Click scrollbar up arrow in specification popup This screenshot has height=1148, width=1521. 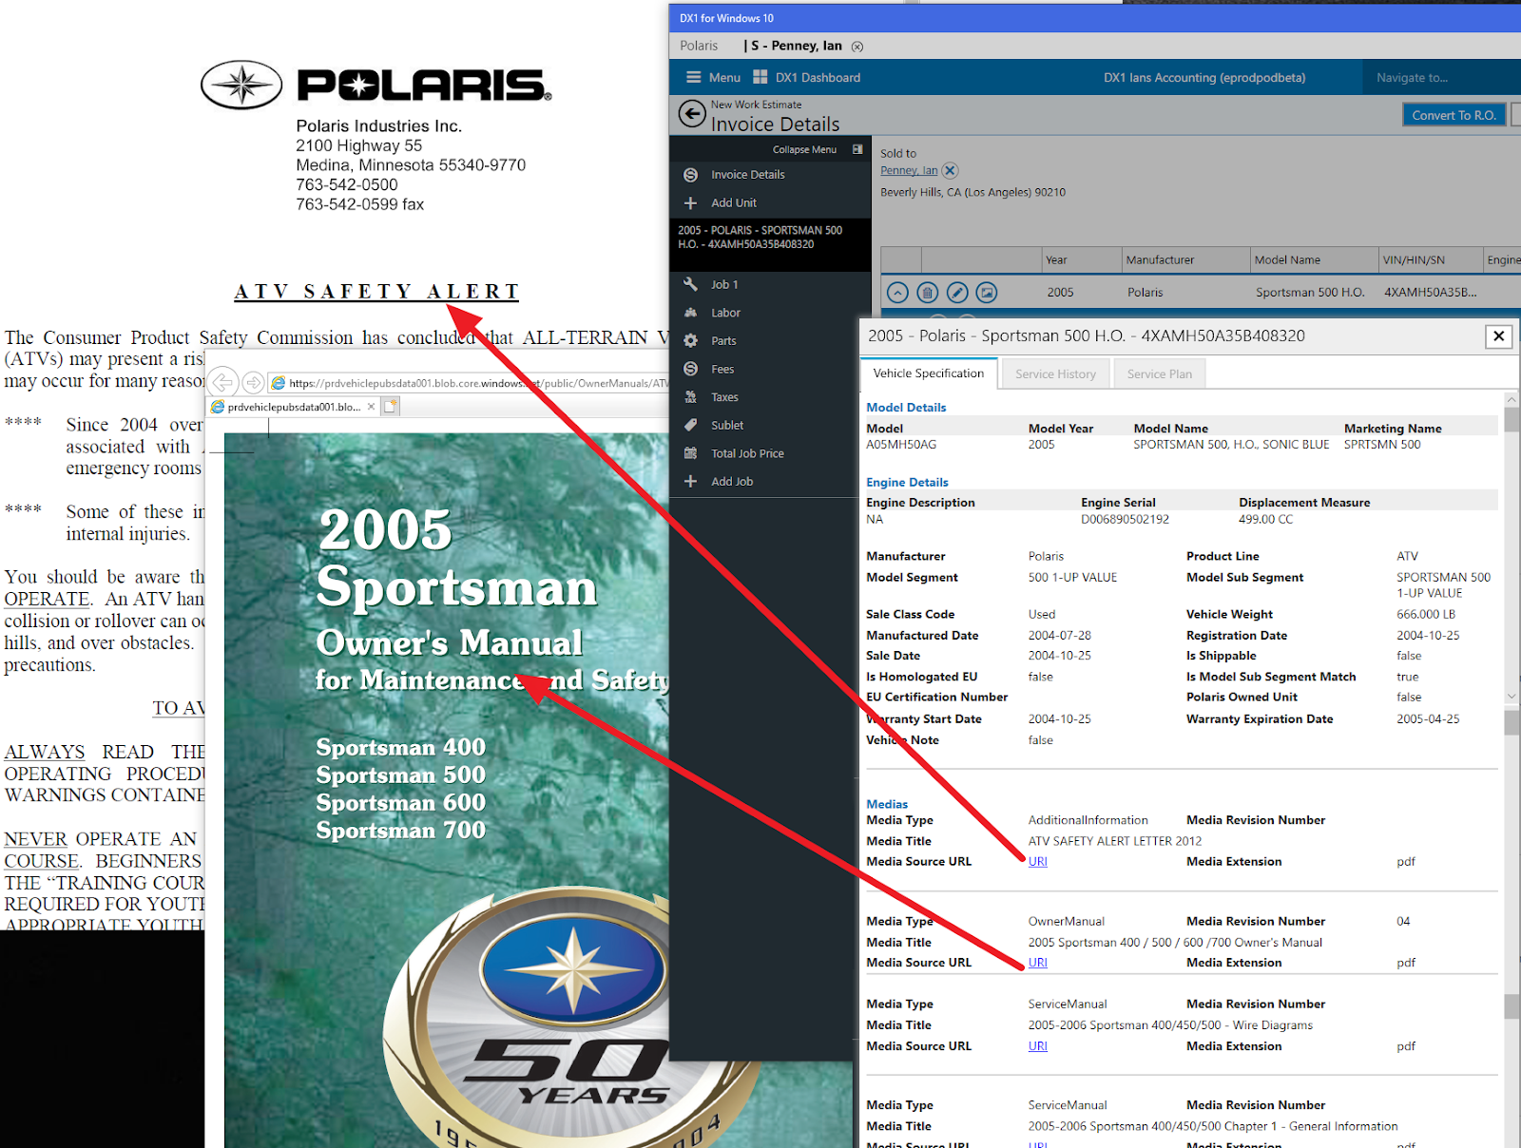coord(1511,400)
